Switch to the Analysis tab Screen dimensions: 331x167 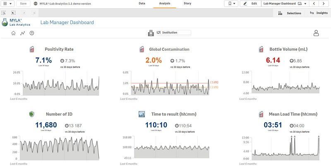[165, 3]
